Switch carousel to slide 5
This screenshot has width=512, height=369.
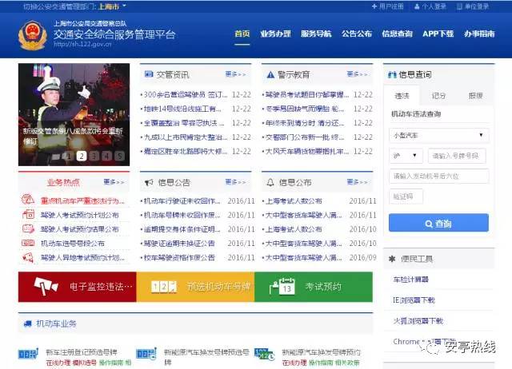pos(120,156)
